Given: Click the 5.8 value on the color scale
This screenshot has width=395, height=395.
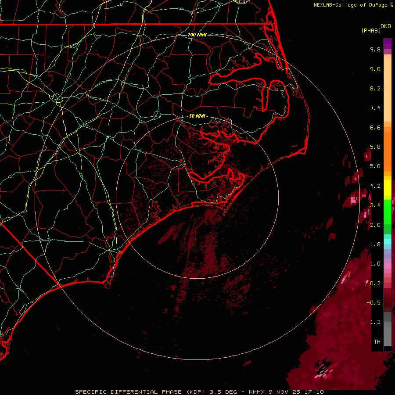Looking at the screenshot, I should click(x=375, y=147).
